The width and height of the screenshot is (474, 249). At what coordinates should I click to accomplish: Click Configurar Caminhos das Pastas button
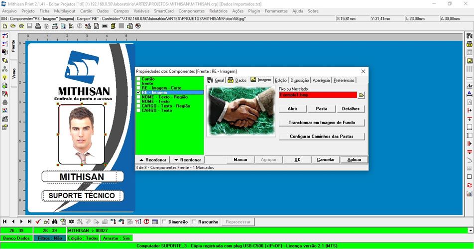(322, 136)
